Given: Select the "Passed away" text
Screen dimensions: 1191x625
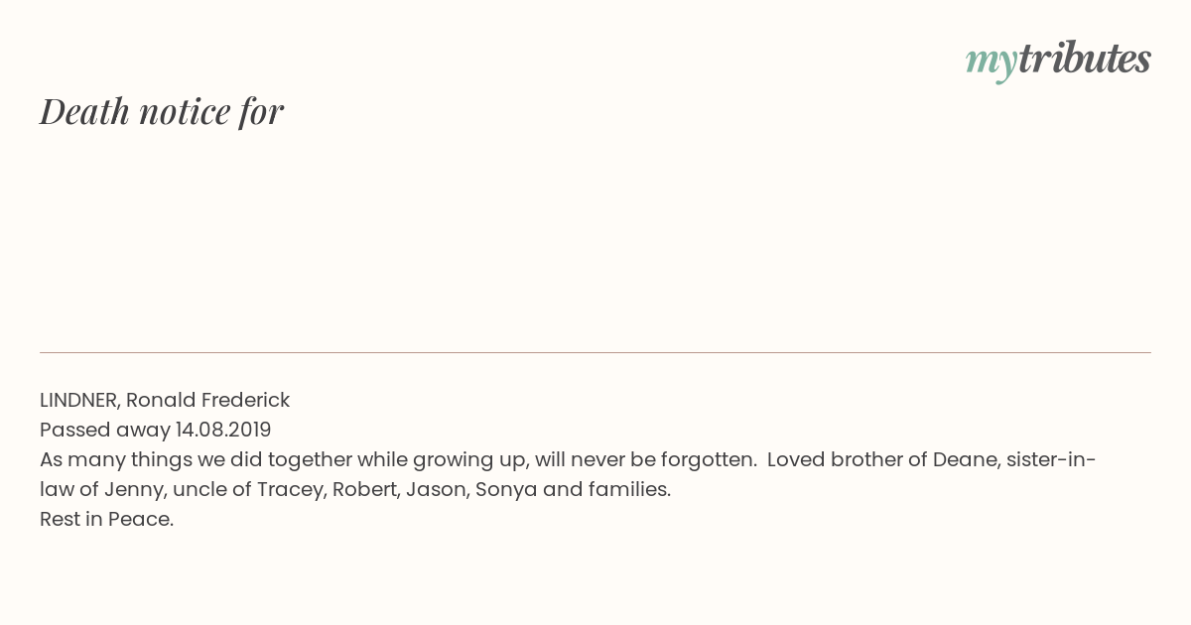Looking at the screenshot, I should click(105, 431).
